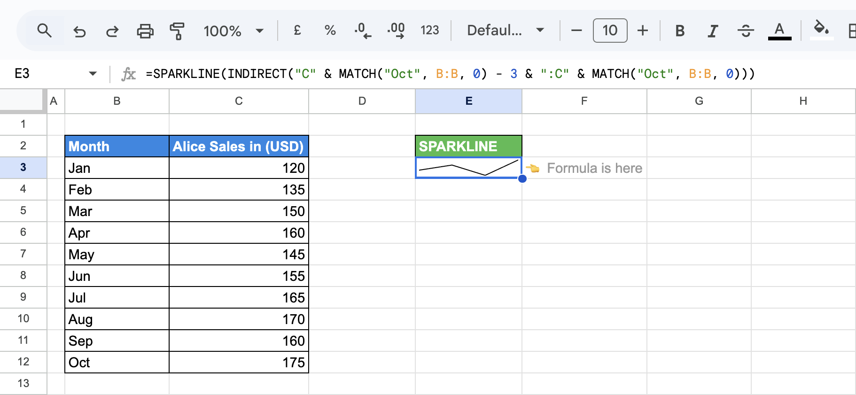Decrease font size with minus
The height and width of the screenshot is (395, 856).
[x=576, y=31]
